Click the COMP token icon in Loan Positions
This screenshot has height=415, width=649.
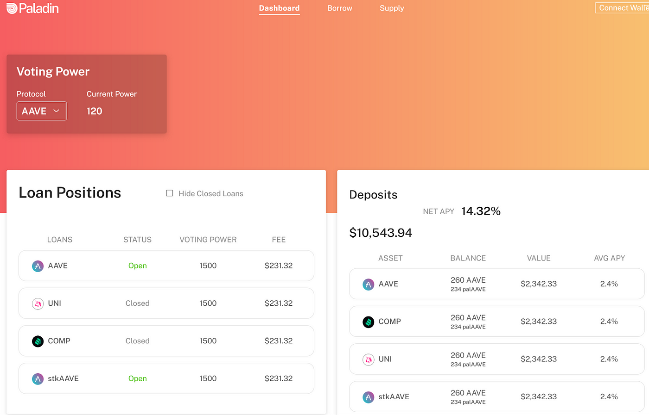[x=38, y=341]
